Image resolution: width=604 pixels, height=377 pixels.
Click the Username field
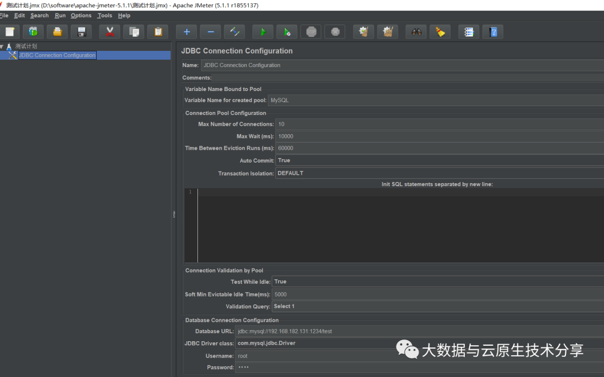pyautogui.click(x=419, y=356)
